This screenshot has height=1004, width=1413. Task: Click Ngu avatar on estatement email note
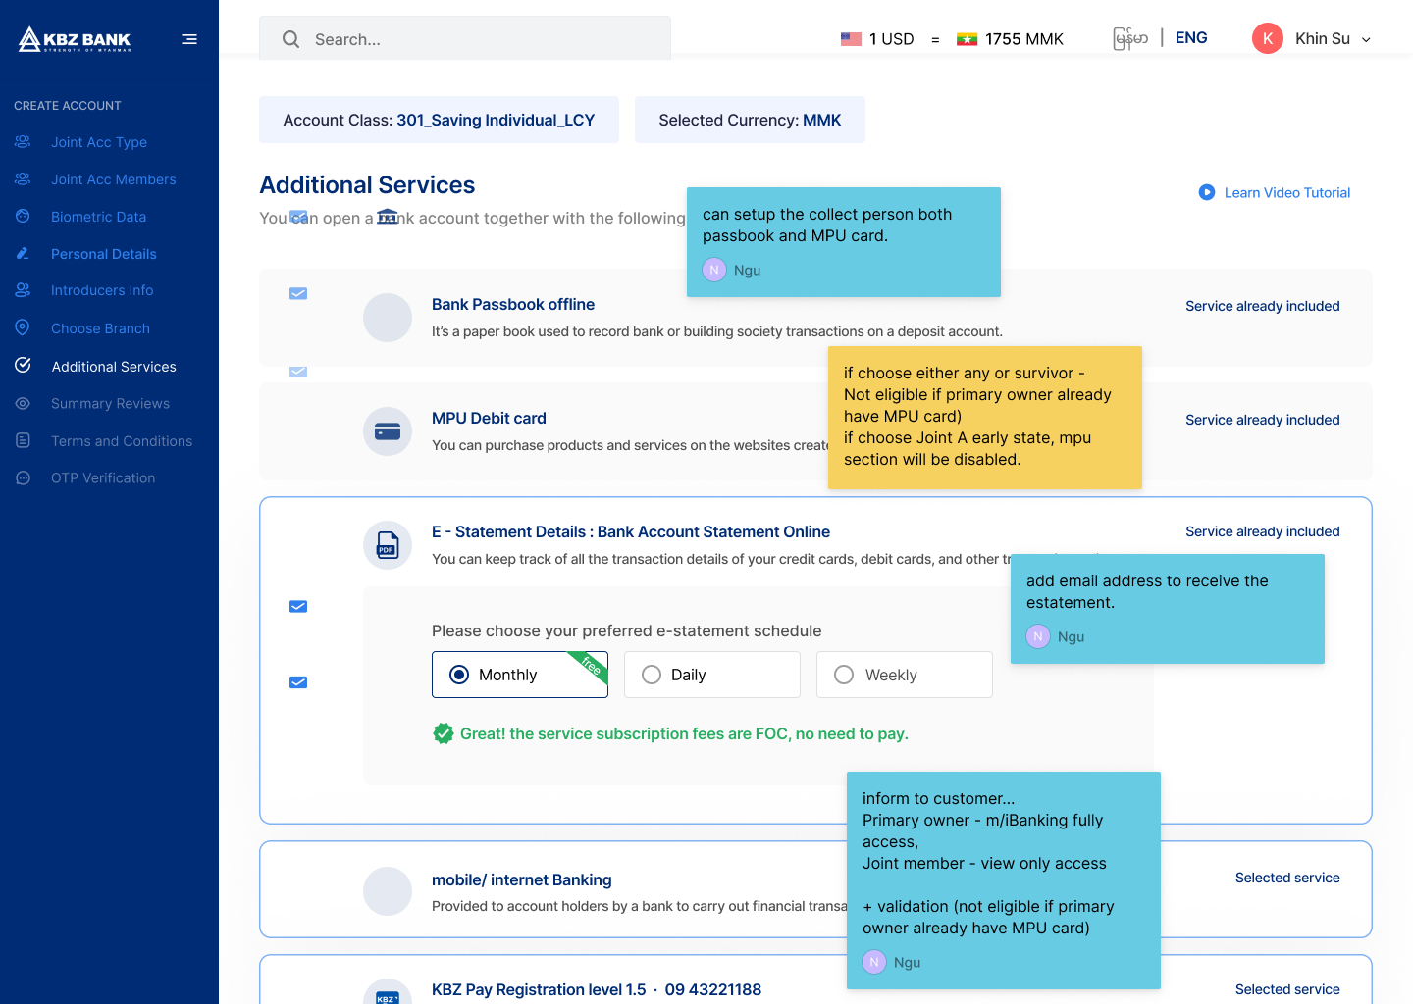click(x=1038, y=636)
